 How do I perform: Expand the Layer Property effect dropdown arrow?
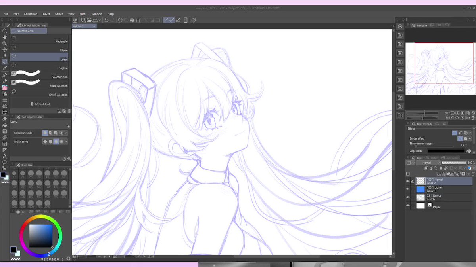coord(470,133)
